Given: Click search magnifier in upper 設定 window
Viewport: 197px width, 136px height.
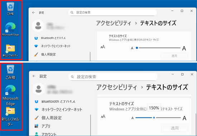Looking at the screenshot, I should (x=72, y=13).
